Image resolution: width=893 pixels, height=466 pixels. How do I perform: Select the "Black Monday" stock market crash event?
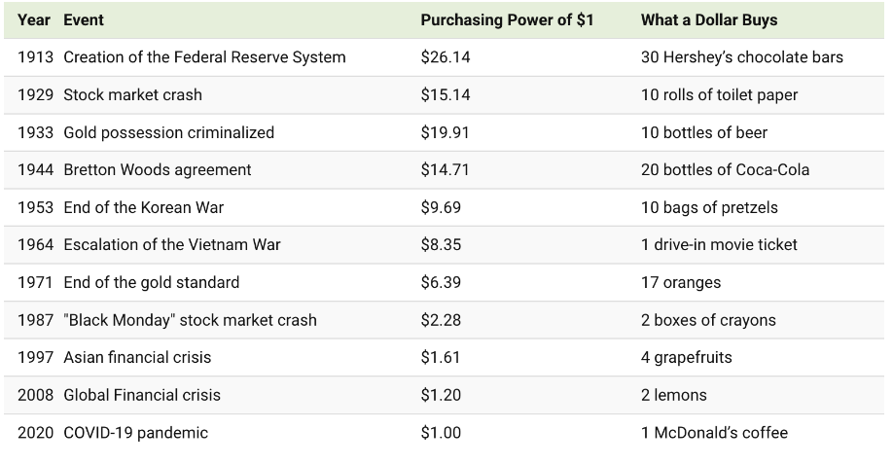coord(190,320)
